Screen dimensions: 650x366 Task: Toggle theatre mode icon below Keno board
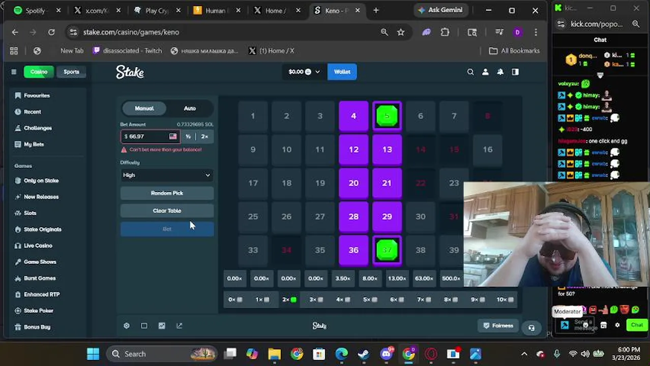pos(144,326)
